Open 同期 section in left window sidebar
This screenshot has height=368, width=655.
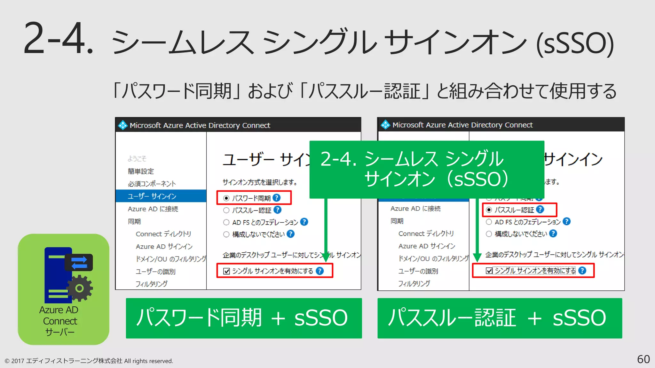(x=134, y=221)
